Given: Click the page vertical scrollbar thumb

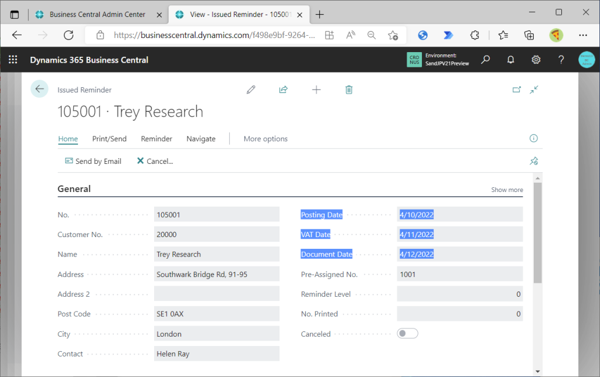Looking at the screenshot, I should pos(538,233).
